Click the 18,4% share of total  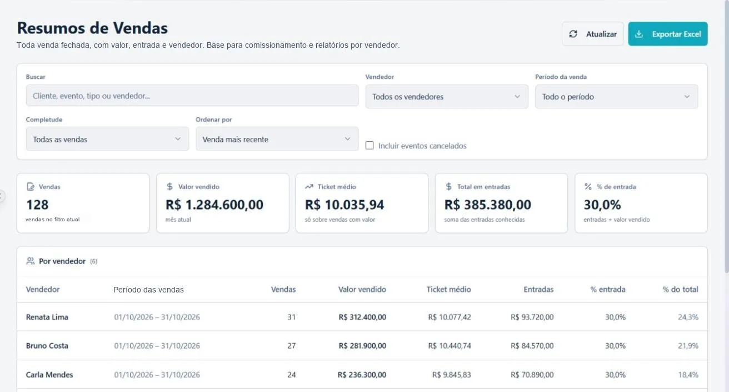coord(688,375)
